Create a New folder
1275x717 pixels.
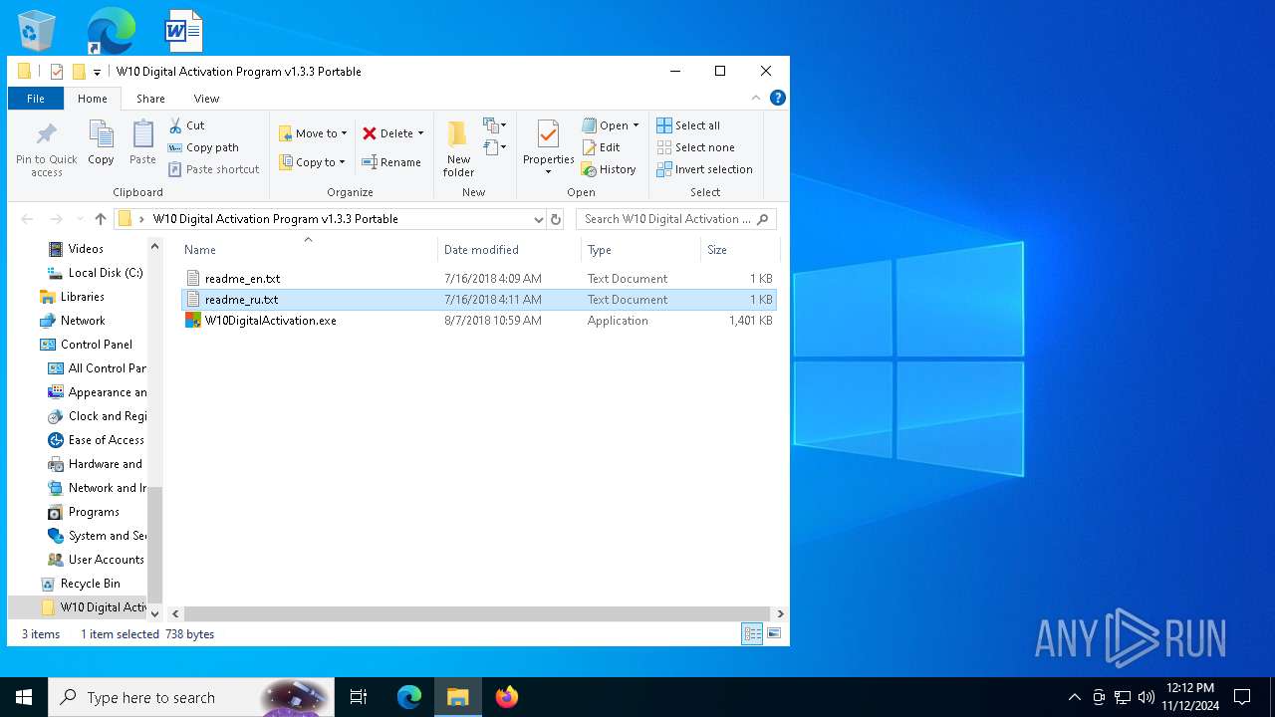(458, 149)
